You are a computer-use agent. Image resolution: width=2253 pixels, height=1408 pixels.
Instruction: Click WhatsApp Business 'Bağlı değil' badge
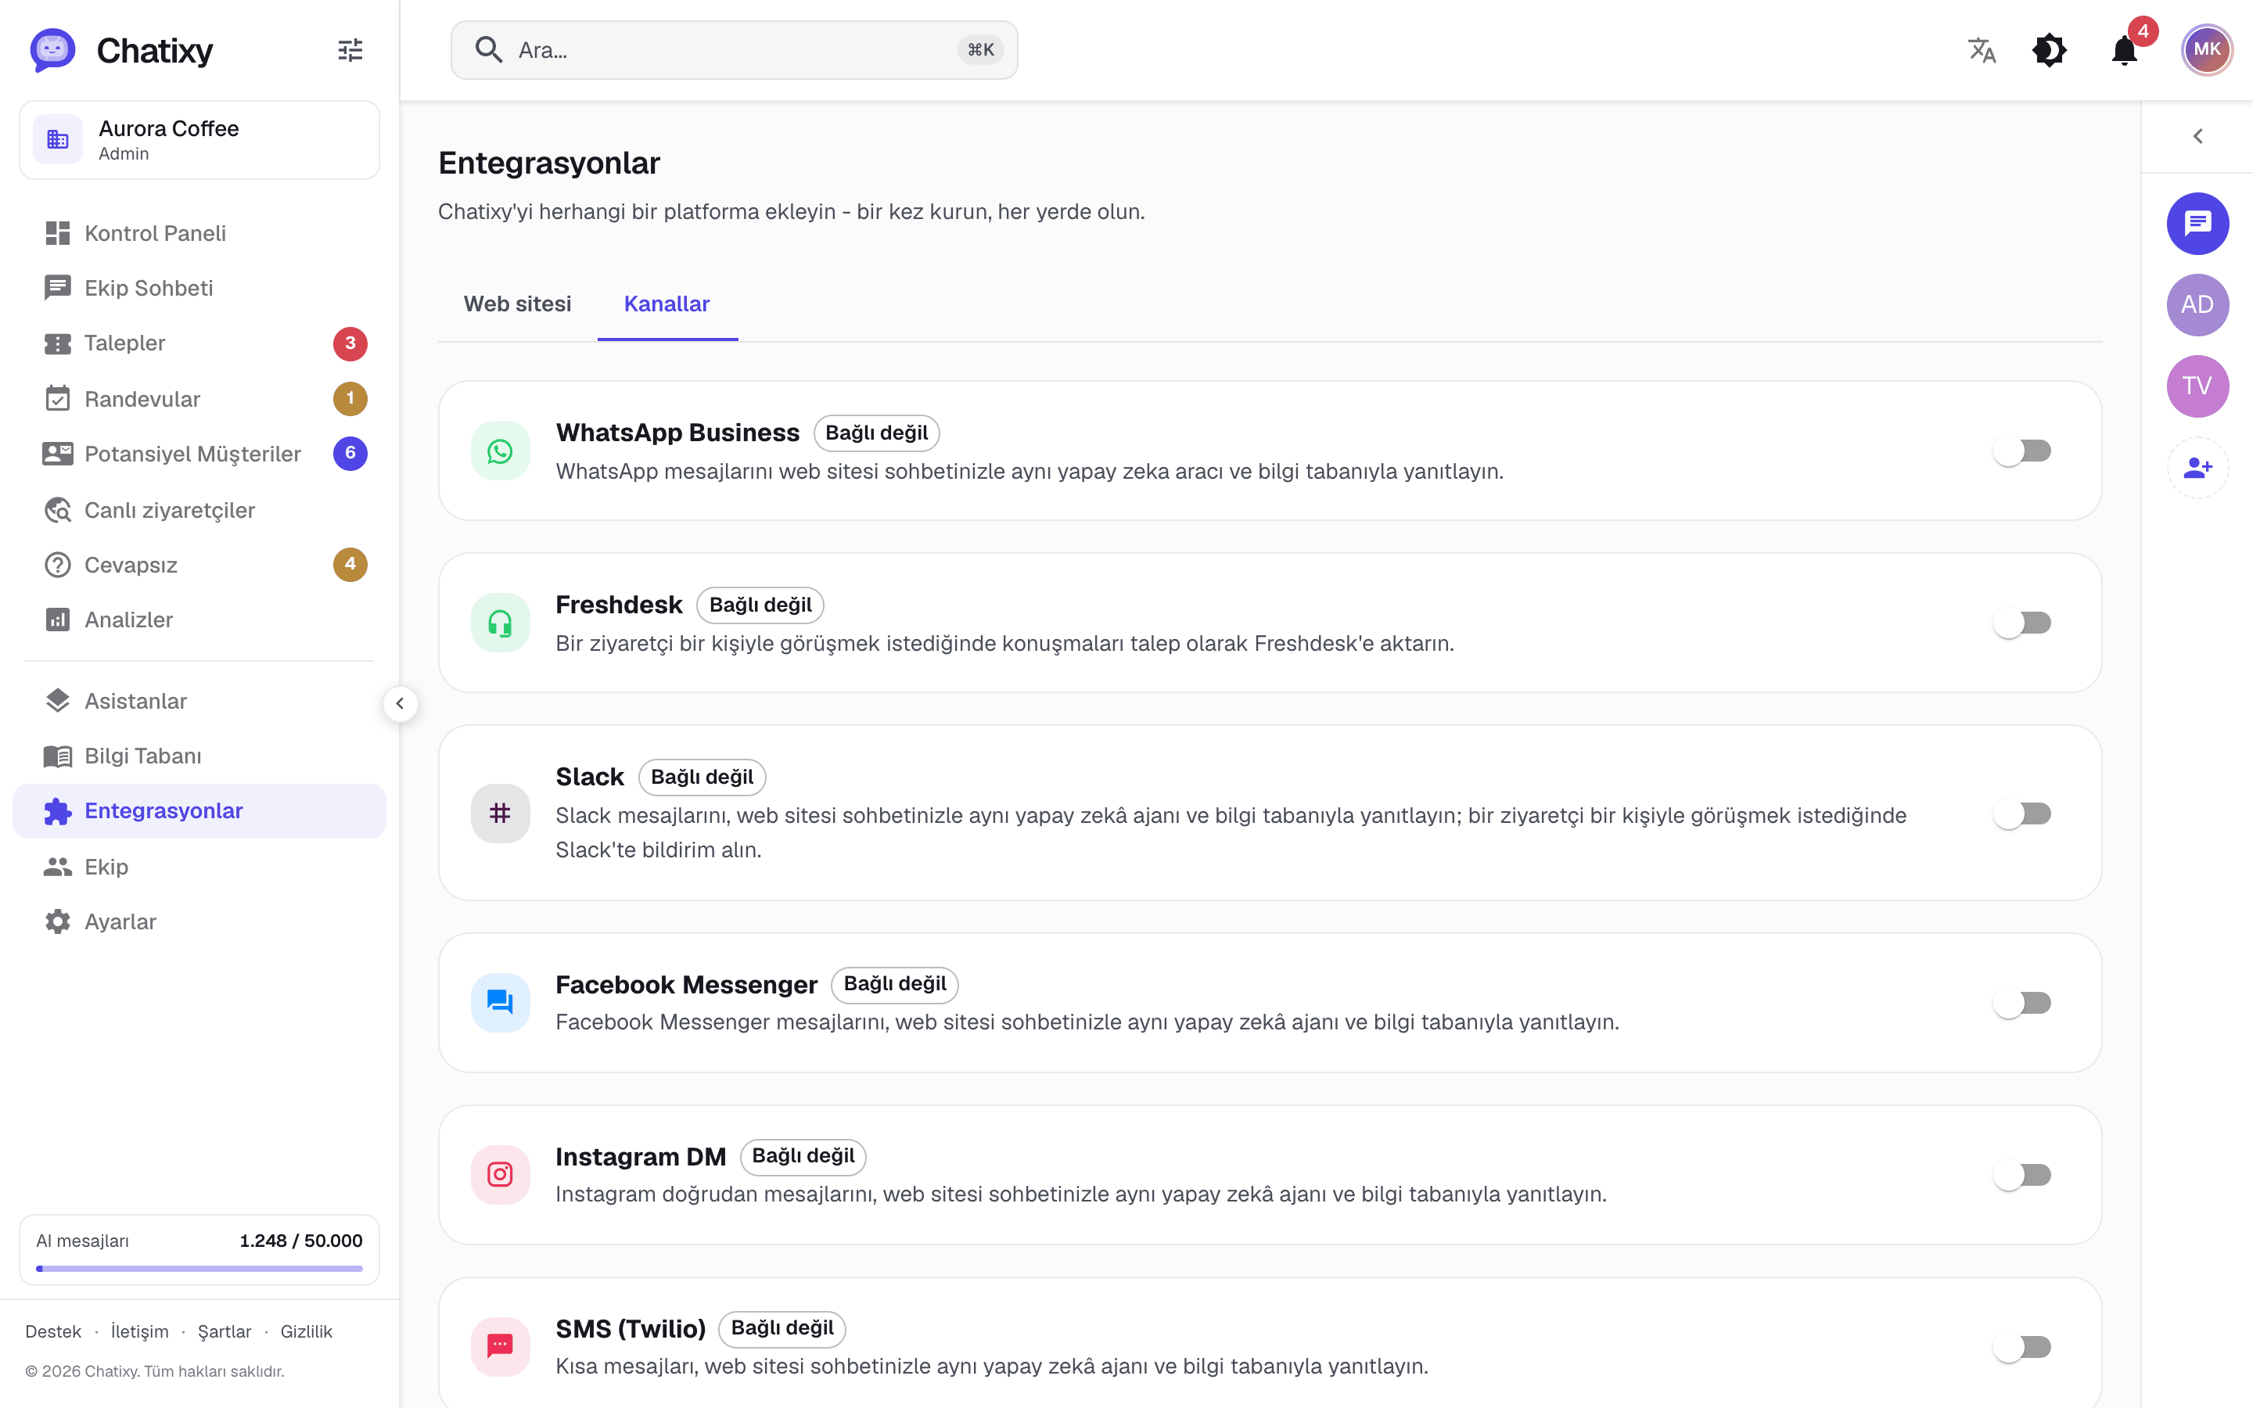tap(876, 433)
